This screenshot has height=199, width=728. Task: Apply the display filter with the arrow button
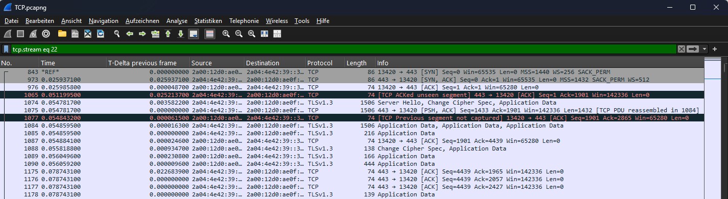[693, 49]
